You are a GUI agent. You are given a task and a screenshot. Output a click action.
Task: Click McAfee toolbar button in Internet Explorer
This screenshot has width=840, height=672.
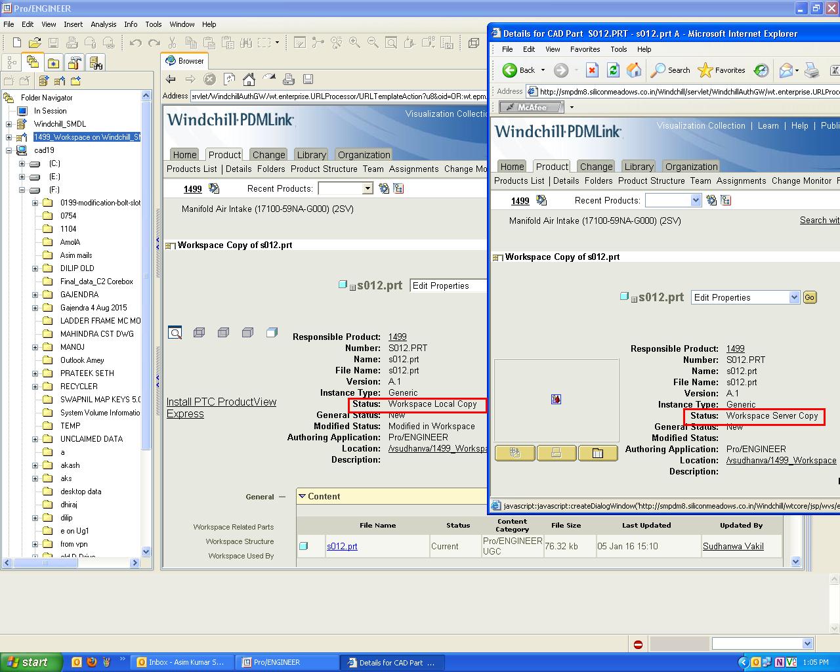point(531,107)
